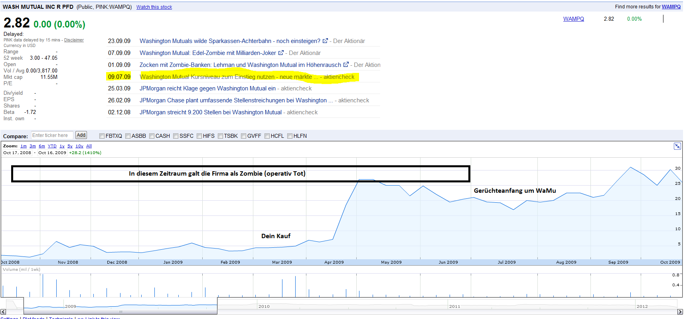The height and width of the screenshot is (319, 687).
Task: Focus the Enter ticker here field
Action: tap(52, 135)
